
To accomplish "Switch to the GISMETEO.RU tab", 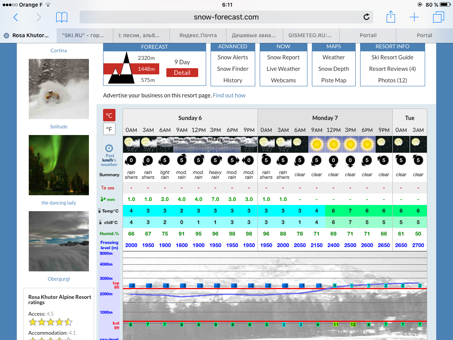I will coord(310,35).
